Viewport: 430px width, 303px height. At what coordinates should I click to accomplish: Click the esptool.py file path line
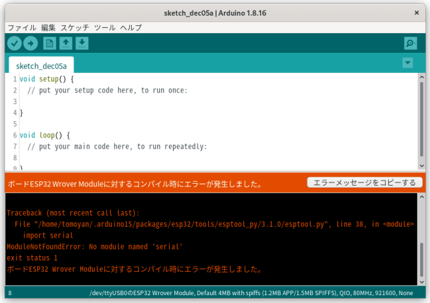pos(214,224)
